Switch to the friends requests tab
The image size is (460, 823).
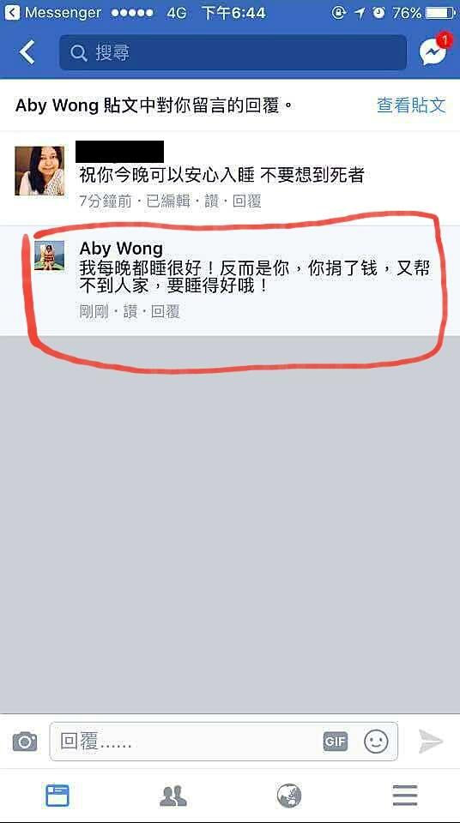[173, 796]
